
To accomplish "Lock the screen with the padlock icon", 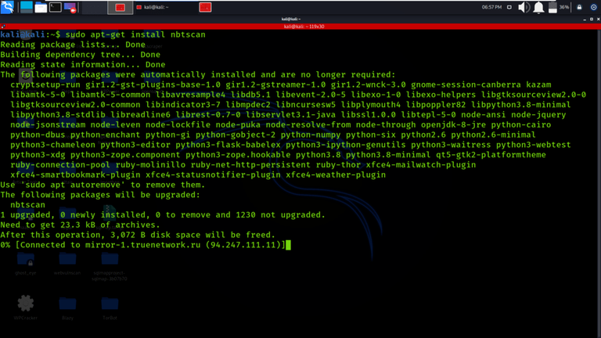I will pos(579,7).
